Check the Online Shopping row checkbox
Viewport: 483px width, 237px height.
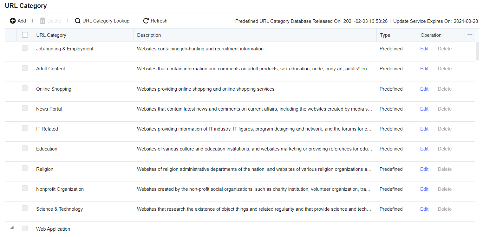(x=25, y=88)
